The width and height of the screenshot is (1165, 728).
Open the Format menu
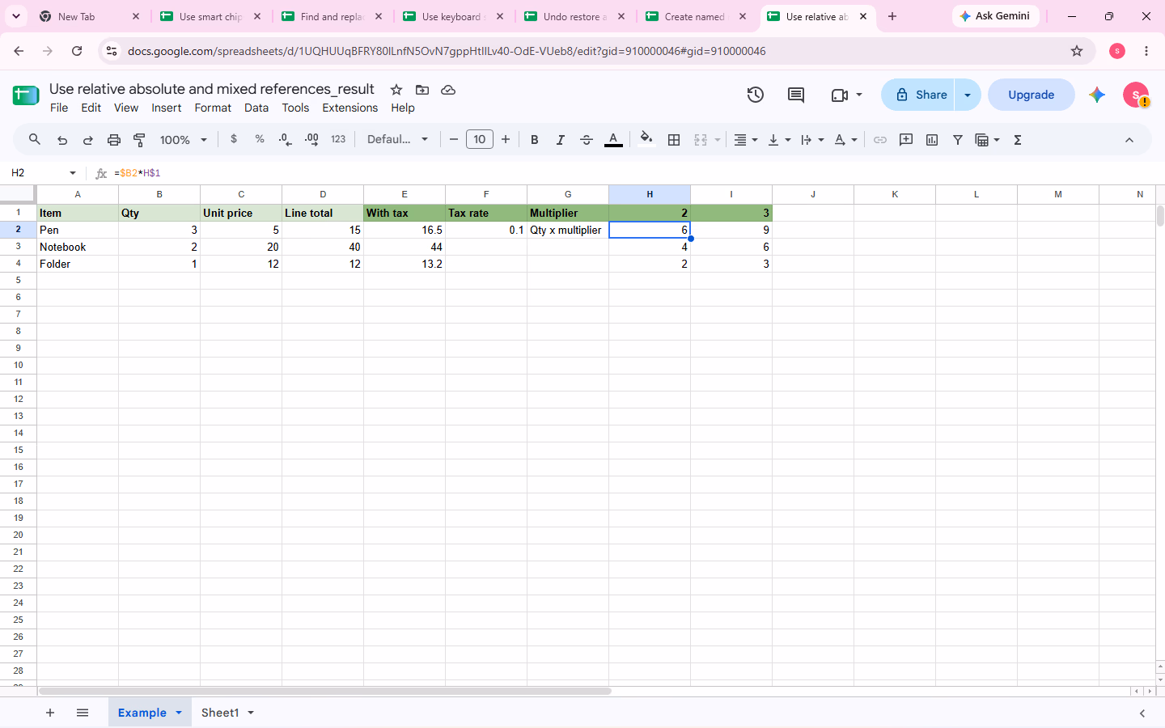point(213,108)
